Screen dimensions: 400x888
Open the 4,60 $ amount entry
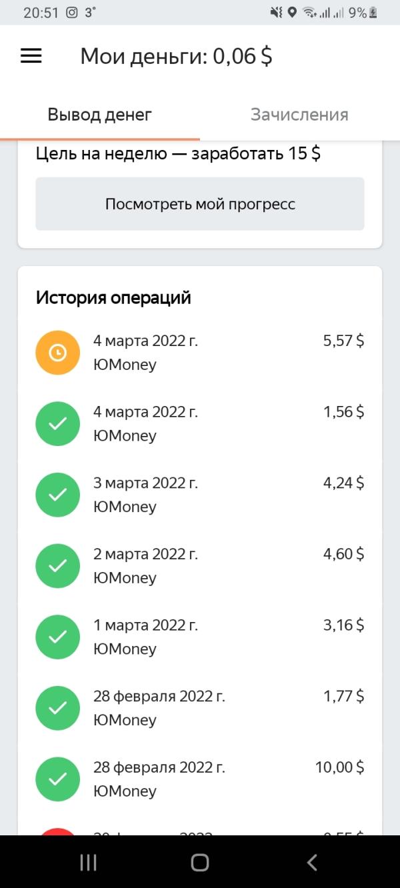coord(344,554)
